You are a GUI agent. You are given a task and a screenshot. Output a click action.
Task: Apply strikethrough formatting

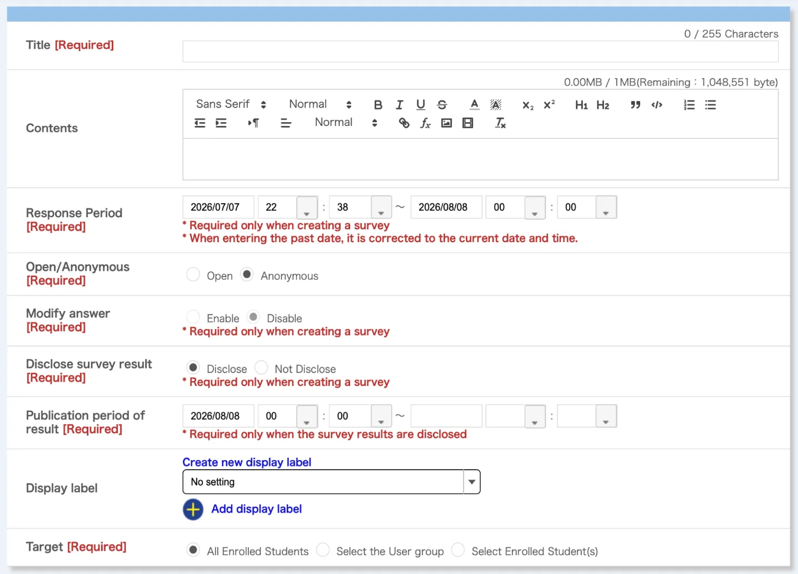pyautogui.click(x=442, y=104)
